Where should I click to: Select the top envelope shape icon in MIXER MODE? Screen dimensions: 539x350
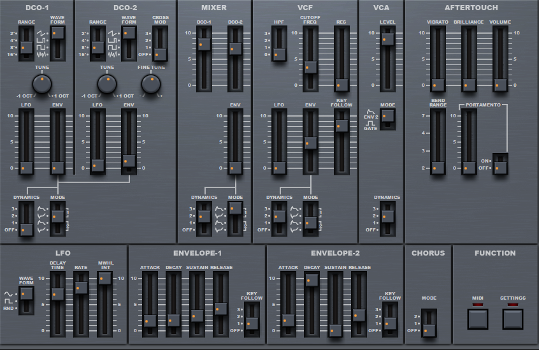point(220,208)
